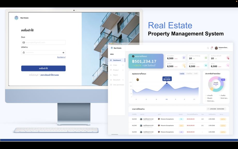
Task: Switch chart to รายวัน daily tab
Action: [x=182, y=74]
